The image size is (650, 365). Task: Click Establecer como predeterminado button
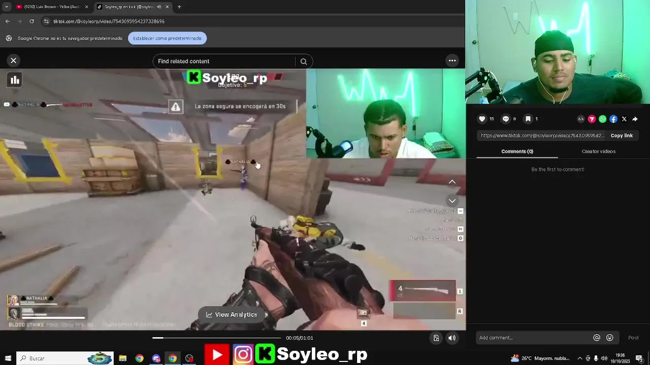coord(167,38)
